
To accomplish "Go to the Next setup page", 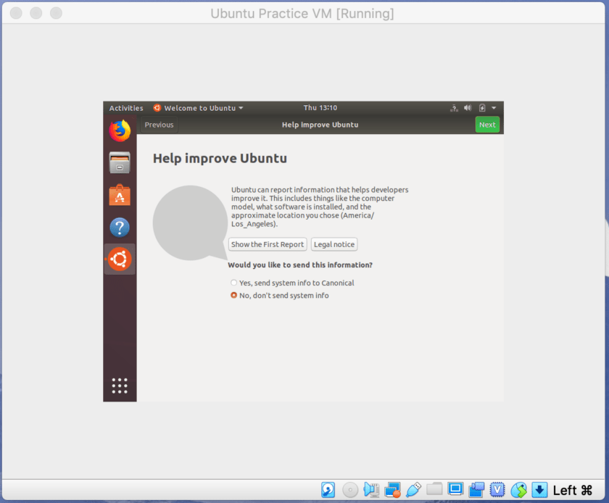I will click(487, 125).
